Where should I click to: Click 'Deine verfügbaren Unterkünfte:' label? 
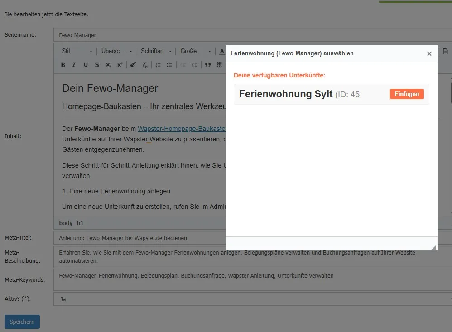click(279, 75)
